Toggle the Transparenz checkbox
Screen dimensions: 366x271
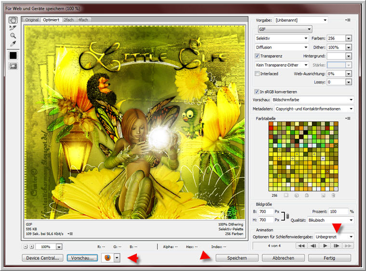click(257, 56)
